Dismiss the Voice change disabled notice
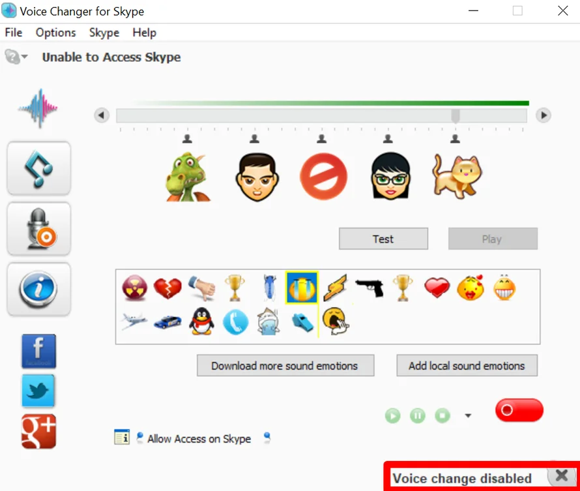This screenshot has width=580, height=491. (x=562, y=475)
